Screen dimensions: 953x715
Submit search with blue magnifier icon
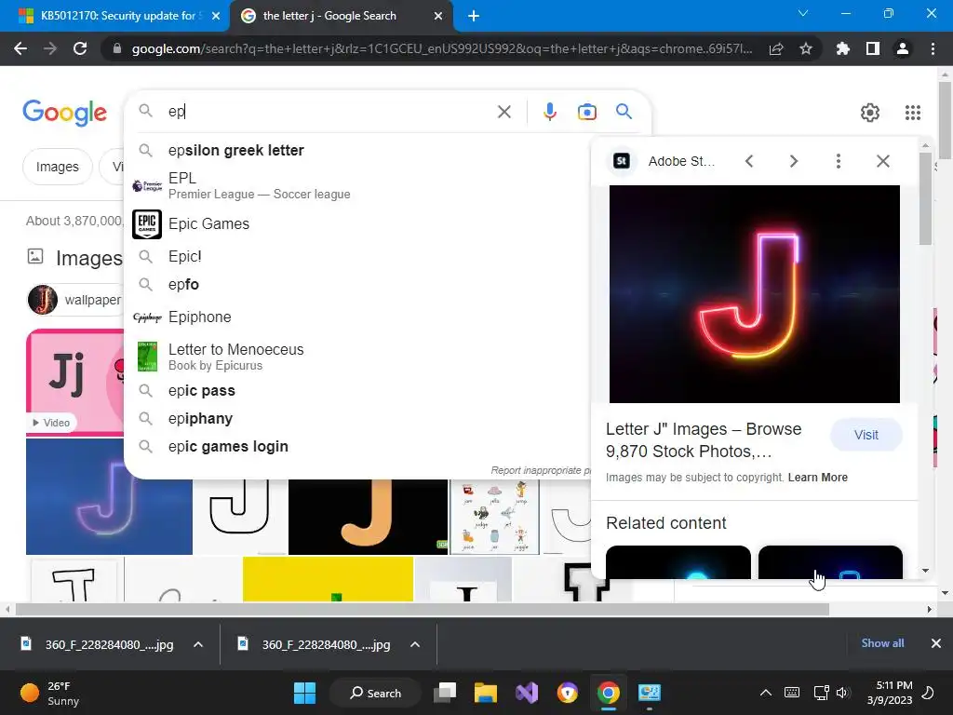tap(624, 112)
